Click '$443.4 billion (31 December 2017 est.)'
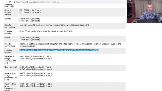162x91 pixels. (35, 84)
